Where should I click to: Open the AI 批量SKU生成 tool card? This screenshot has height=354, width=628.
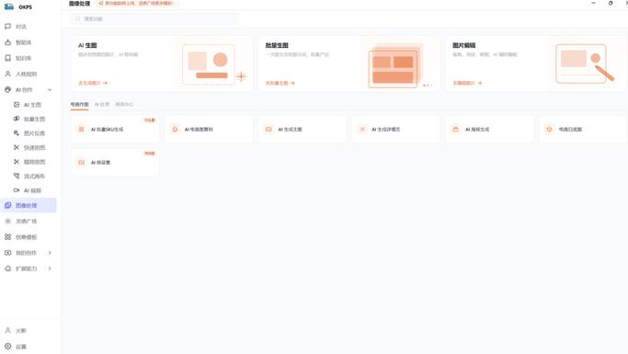[x=115, y=129]
